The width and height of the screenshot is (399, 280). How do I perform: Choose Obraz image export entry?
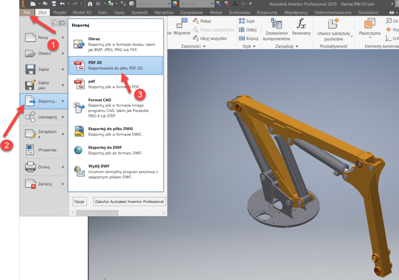tap(115, 44)
